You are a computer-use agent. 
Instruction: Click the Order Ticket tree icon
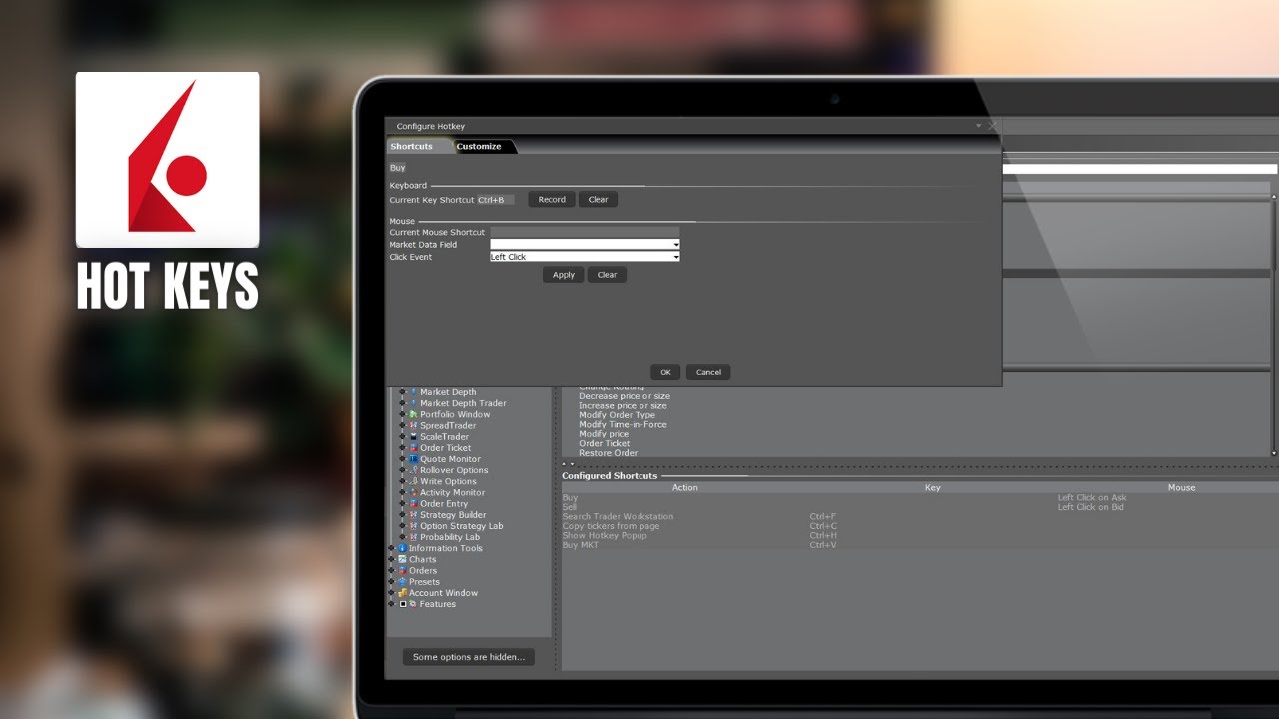[412, 448]
